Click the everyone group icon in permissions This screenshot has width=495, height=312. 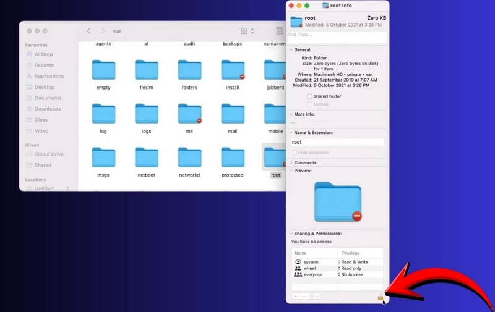(298, 274)
